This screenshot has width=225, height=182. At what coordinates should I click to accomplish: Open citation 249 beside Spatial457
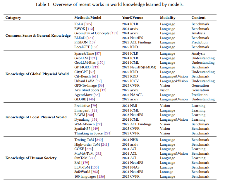[x=95, y=129]
